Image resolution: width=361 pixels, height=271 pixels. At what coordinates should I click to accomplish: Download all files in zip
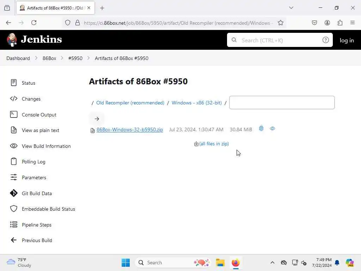214,144
